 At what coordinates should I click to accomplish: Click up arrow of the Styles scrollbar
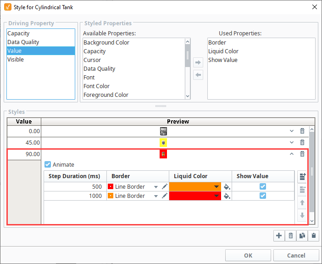pyautogui.click(x=312, y=129)
